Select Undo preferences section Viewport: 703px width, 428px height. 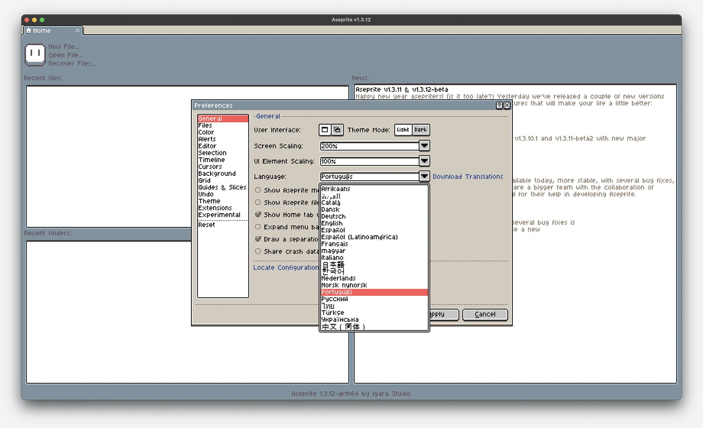pos(223,194)
